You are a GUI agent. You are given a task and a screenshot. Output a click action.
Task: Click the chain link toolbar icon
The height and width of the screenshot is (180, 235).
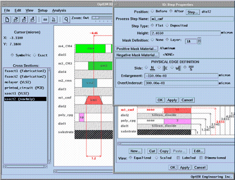tap(45, 20)
